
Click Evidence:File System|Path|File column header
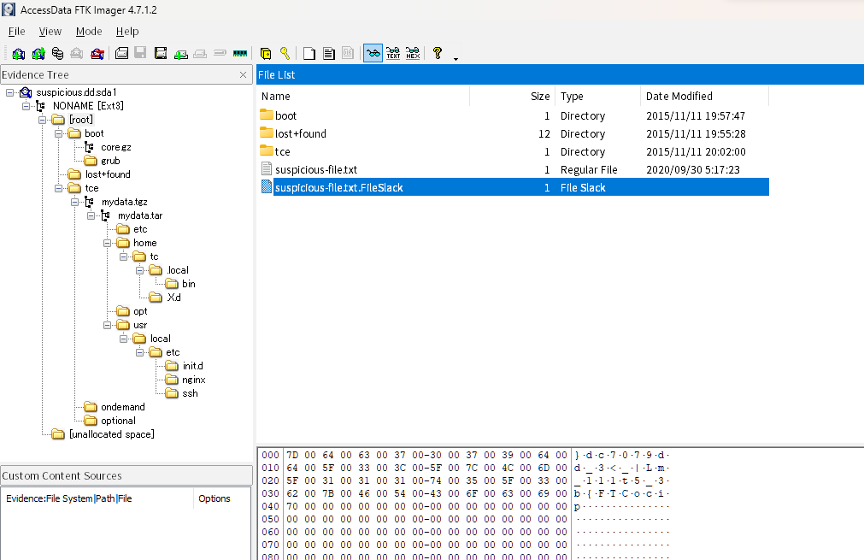[97, 498]
